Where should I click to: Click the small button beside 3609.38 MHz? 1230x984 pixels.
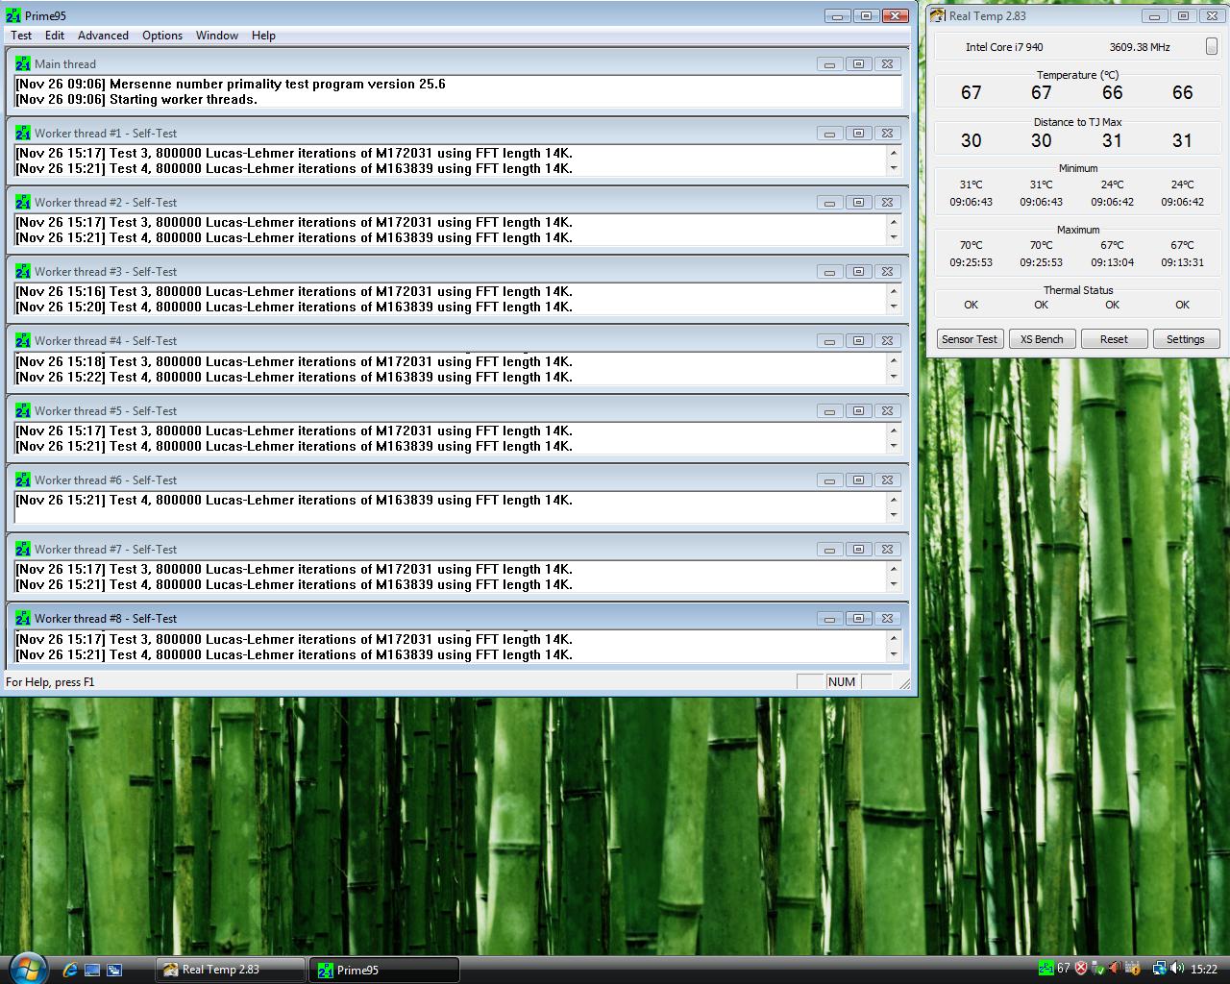point(1211,46)
